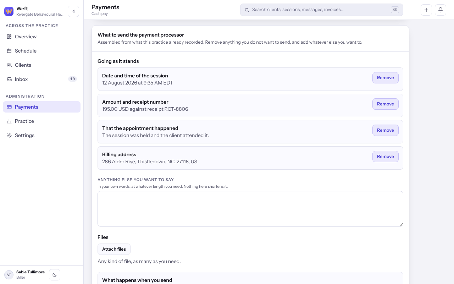
Task: Click the Attach files button
Action: tap(114, 249)
